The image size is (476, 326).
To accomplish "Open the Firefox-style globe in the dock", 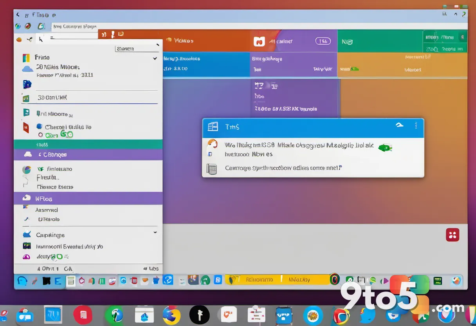I will (x=171, y=315).
